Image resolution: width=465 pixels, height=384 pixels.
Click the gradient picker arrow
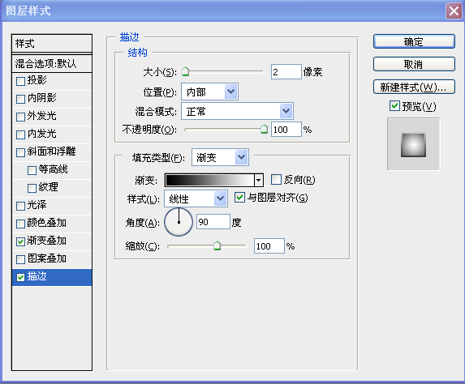(x=259, y=180)
